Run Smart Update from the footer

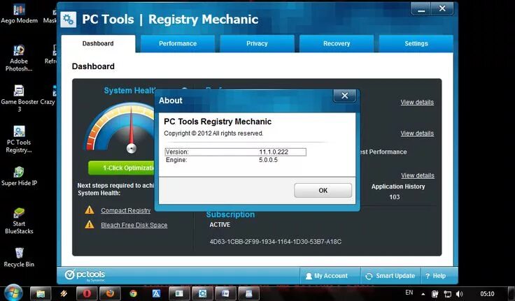390,276
